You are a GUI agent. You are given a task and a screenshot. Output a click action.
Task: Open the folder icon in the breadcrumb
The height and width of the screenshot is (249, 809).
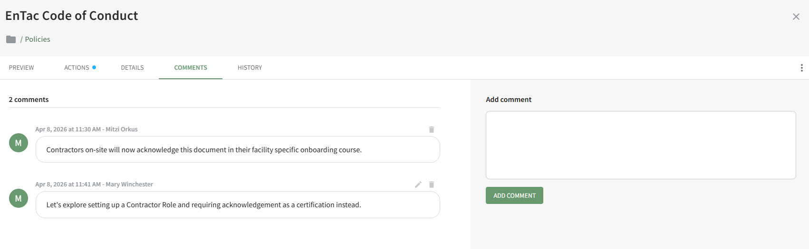pos(11,39)
